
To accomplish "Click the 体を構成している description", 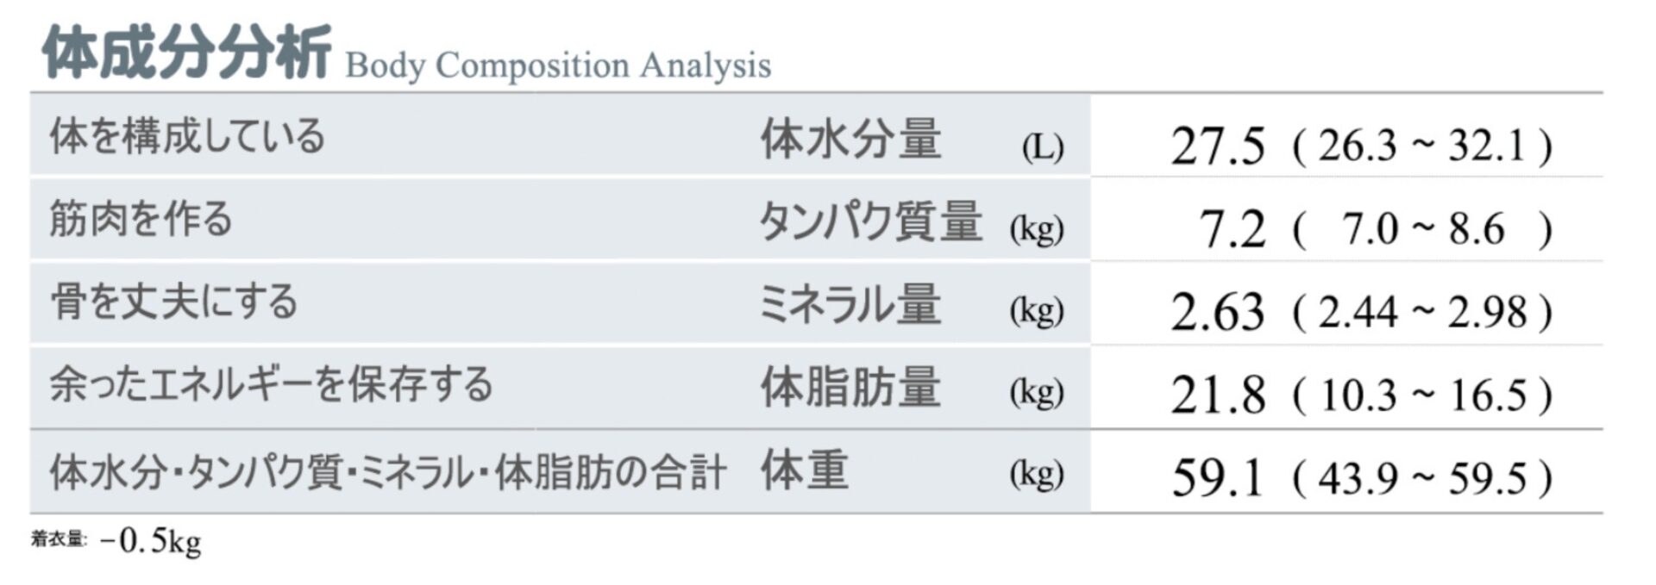I will 187,137.
